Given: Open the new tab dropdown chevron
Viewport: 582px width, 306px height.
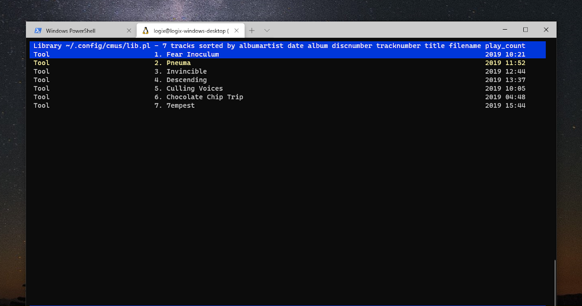Looking at the screenshot, I should [267, 30].
